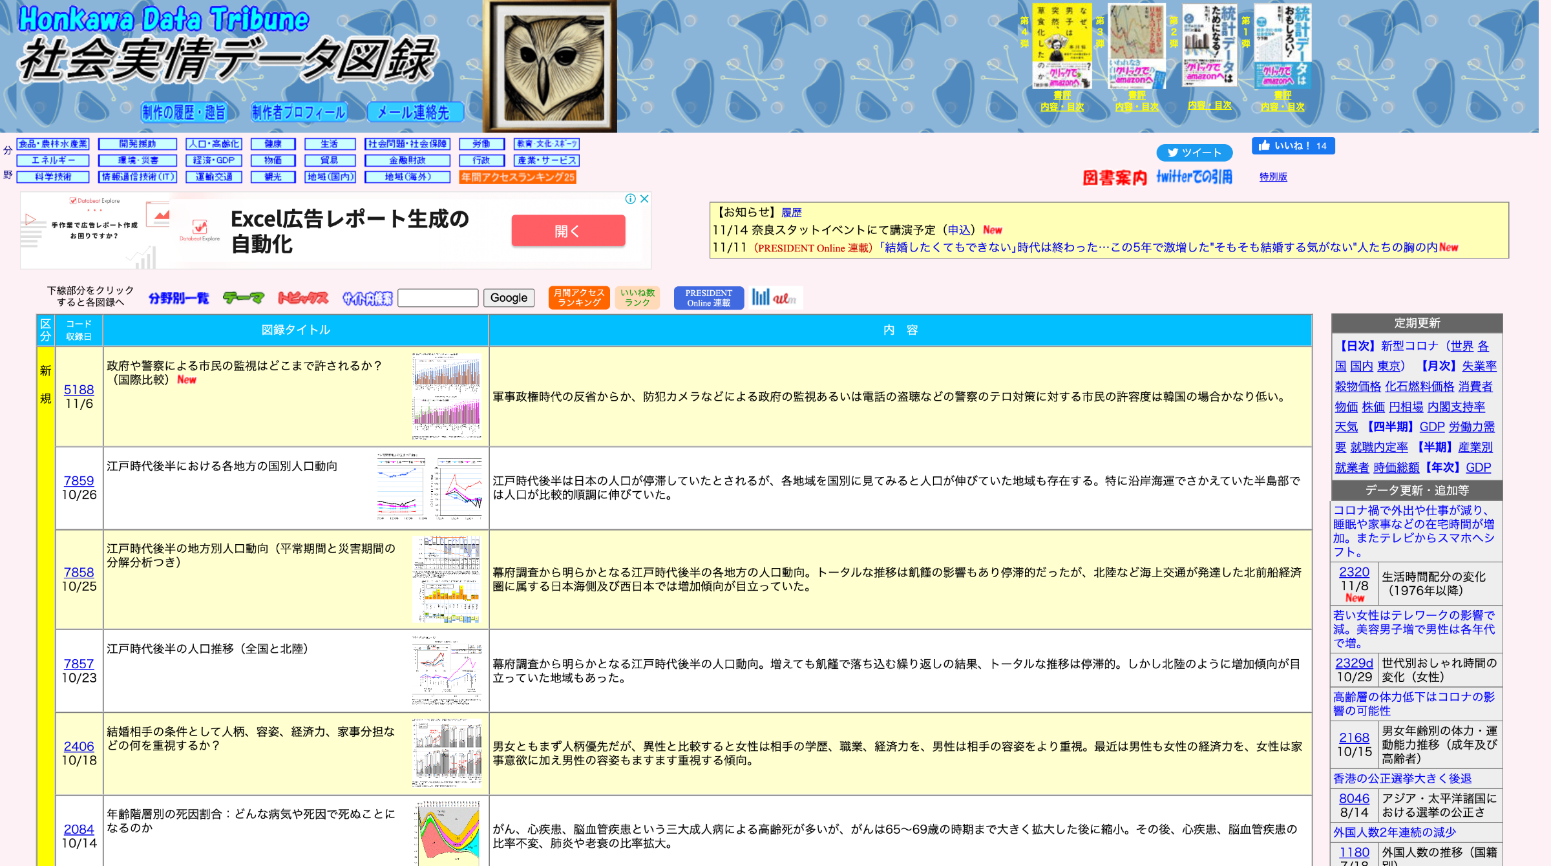Image resolution: width=1551 pixels, height=866 pixels.
Task: Click the owl logo image in header
Action: (550, 66)
